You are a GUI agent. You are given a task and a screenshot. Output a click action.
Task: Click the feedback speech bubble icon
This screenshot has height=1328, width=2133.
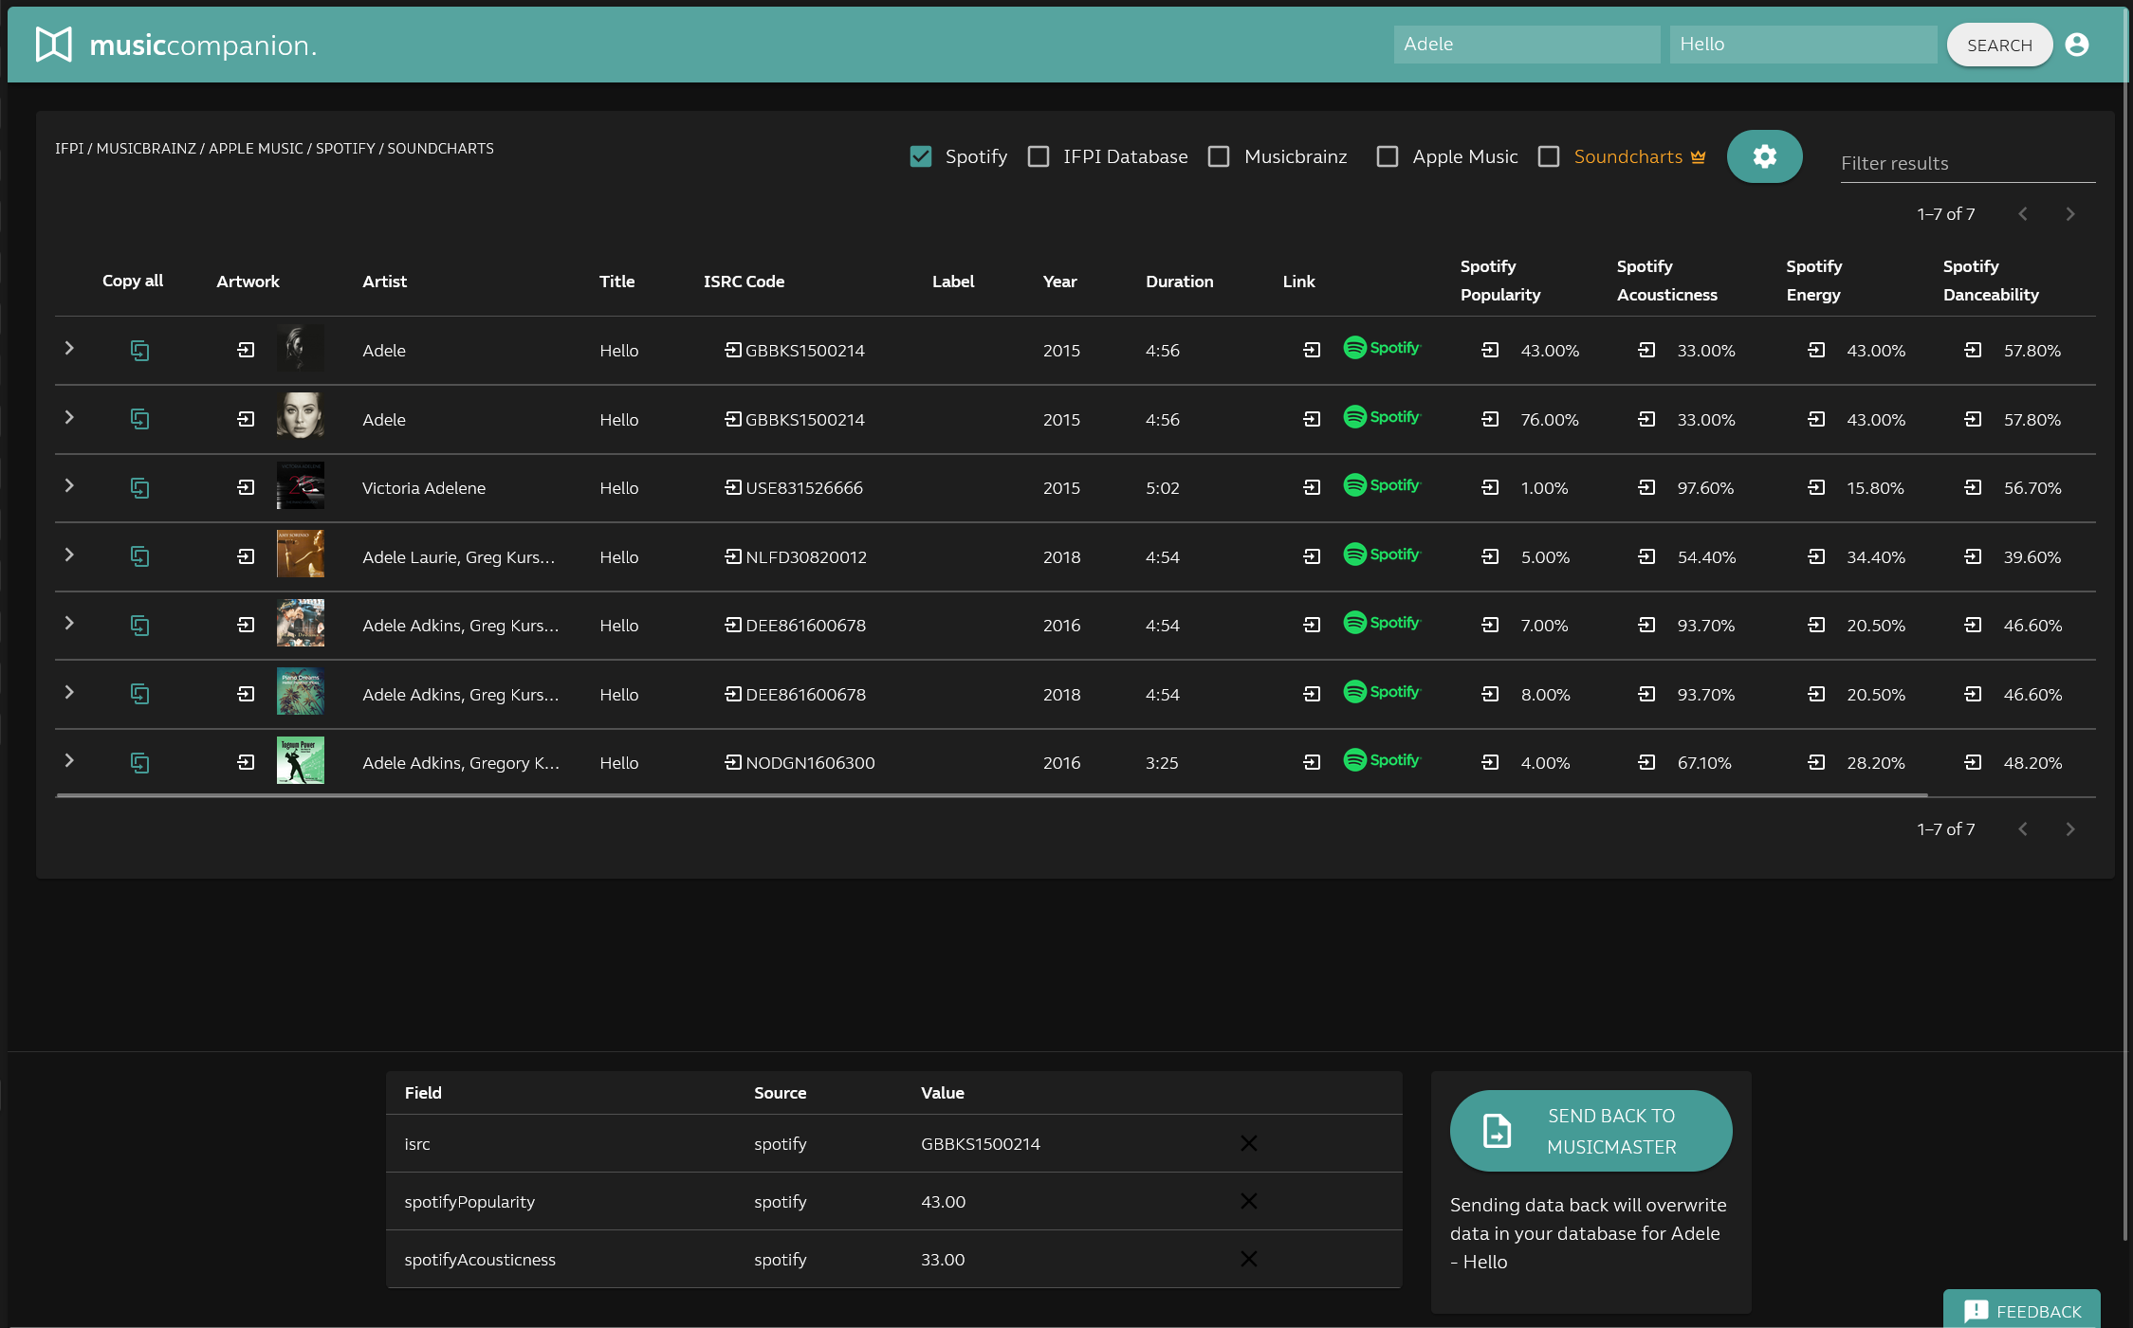[1977, 1311]
